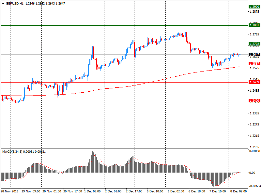Select the MACD scale value -0.00694
The image size is (261, 195).
coord(254,186)
